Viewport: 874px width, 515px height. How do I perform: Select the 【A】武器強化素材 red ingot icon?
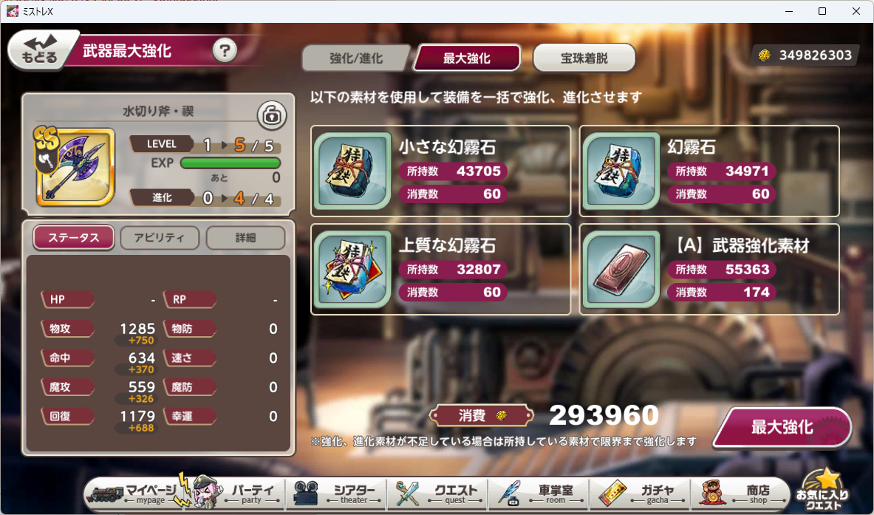(x=621, y=269)
